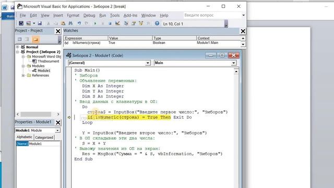
Task: Open dropdown arrow beside help question field
Action: pos(244,15)
